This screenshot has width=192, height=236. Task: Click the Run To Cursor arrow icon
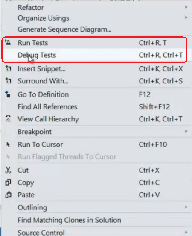click(x=8, y=145)
